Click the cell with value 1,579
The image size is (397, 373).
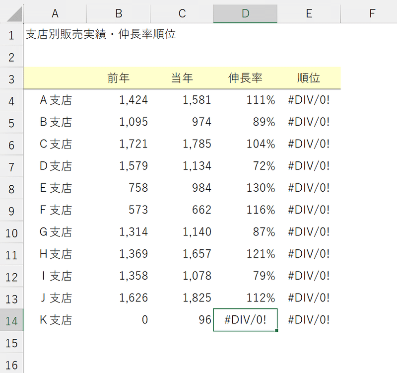tap(119, 166)
